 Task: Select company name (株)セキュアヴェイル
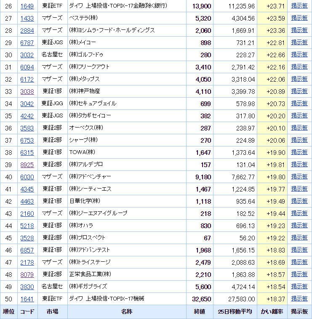[x=93, y=104]
